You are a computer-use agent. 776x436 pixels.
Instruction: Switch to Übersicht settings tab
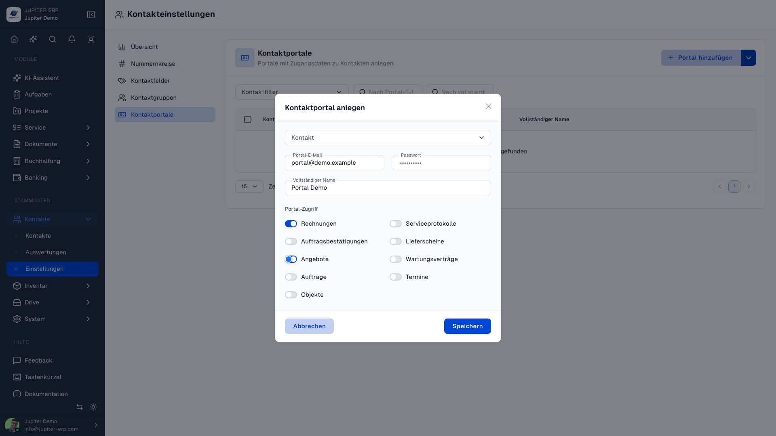165,47
